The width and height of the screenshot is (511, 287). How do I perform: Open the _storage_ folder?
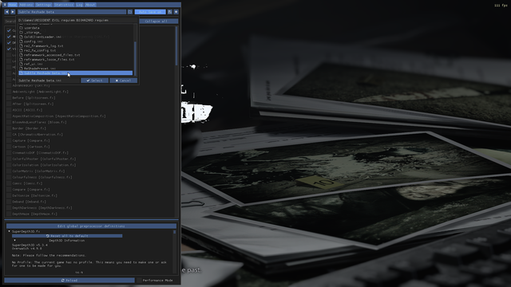[76, 33]
